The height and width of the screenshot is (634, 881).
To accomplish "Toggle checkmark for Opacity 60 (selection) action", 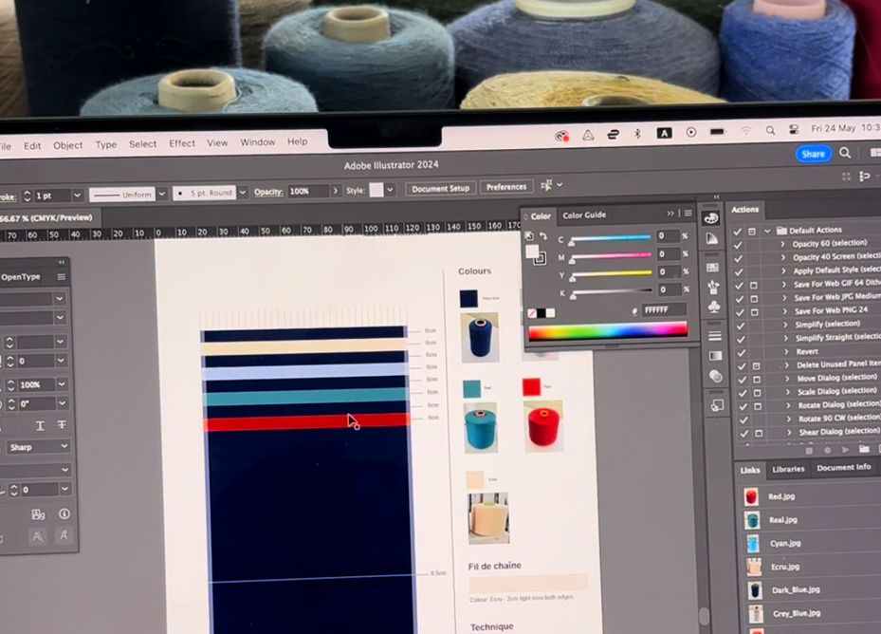I will [739, 244].
